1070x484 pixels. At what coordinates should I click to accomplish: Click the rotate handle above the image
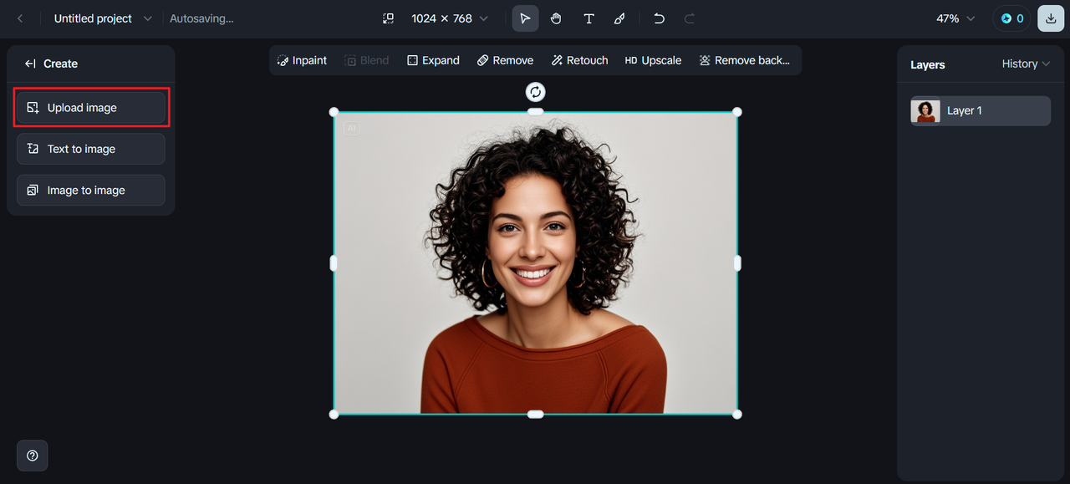[535, 91]
